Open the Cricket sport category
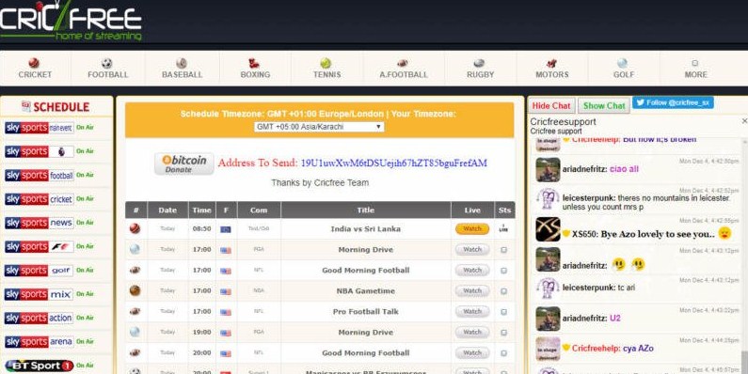 click(35, 69)
